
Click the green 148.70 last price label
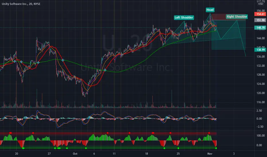[260, 28]
